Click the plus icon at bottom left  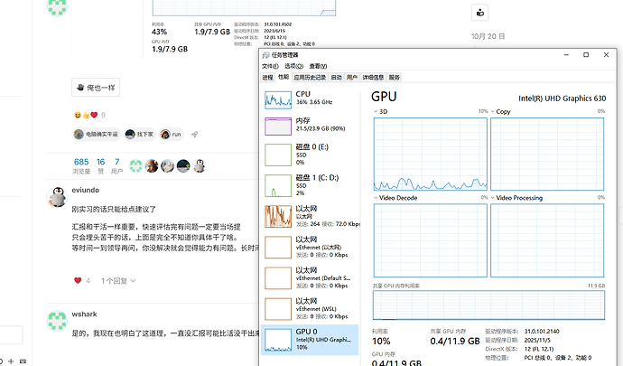11,361
